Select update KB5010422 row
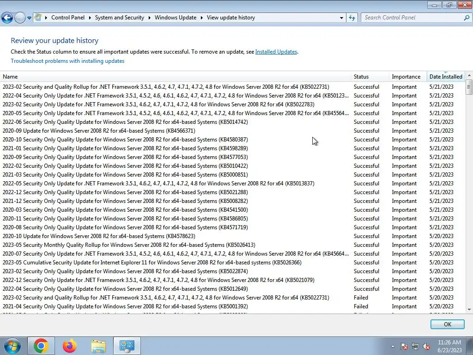The height and width of the screenshot is (355, 473). tap(232, 166)
